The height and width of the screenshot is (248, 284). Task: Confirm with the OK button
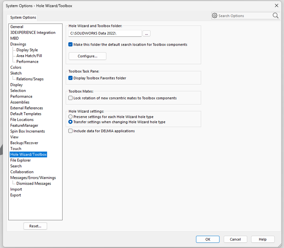[x=208, y=239]
